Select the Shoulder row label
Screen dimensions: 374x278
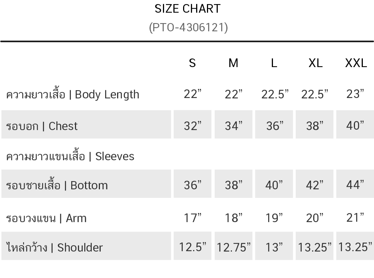tap(54, 247)
